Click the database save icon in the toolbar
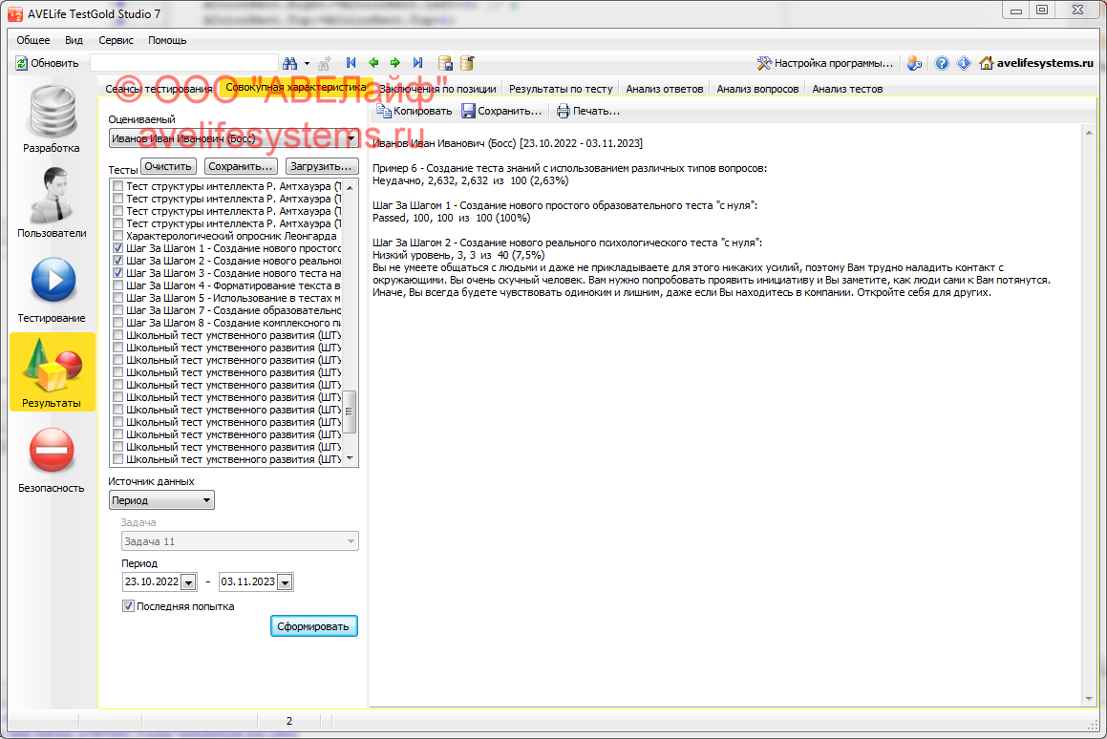The height and width of the screenshot is (739, 1107). click(445, 63)
